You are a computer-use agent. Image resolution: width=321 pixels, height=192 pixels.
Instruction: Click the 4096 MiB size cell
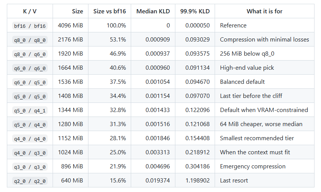pyautogui.click(x=71, y=26)
